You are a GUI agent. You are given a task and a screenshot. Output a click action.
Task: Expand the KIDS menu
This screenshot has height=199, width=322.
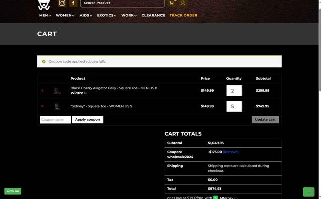click(86, 15)
